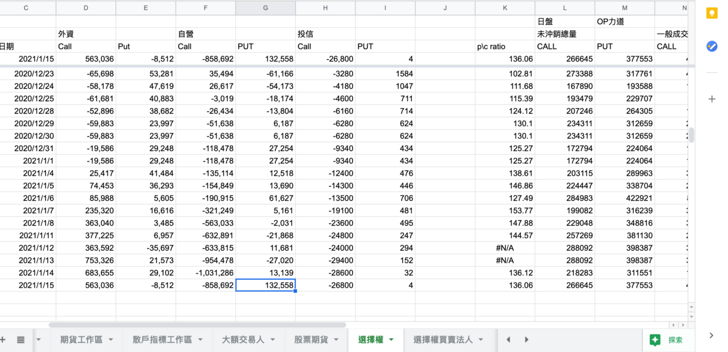The image size is (728, 352).
Task: Select the cell containing -1,031,286
Action: coord(205,273)
